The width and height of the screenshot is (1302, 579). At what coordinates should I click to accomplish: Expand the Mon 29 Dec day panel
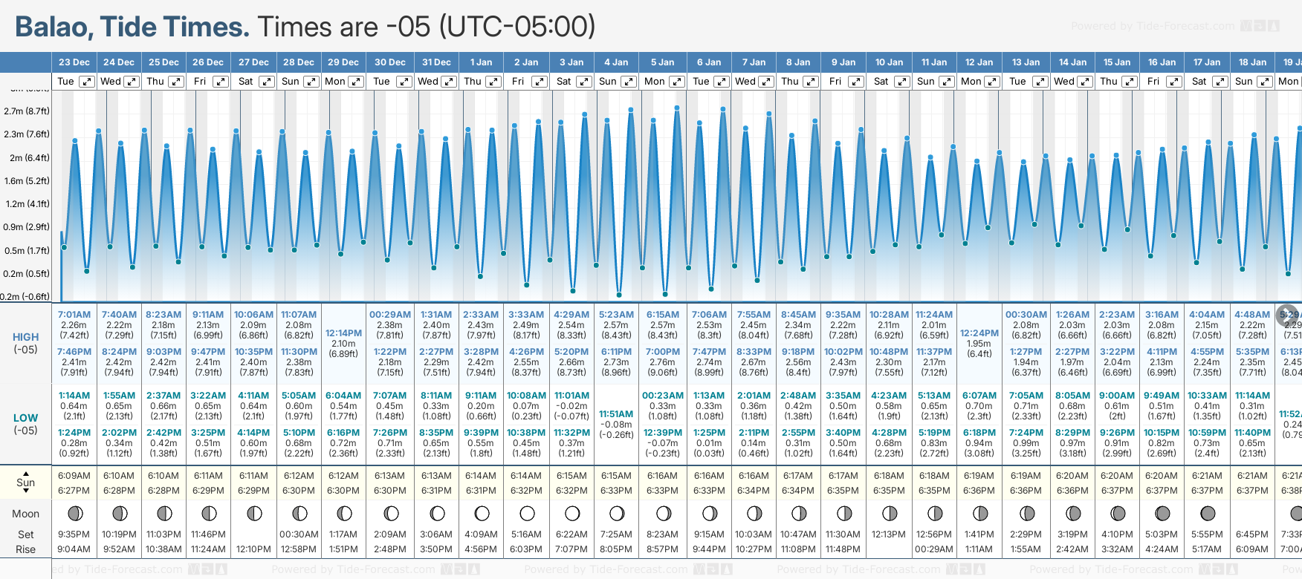(x=356, y=82)
